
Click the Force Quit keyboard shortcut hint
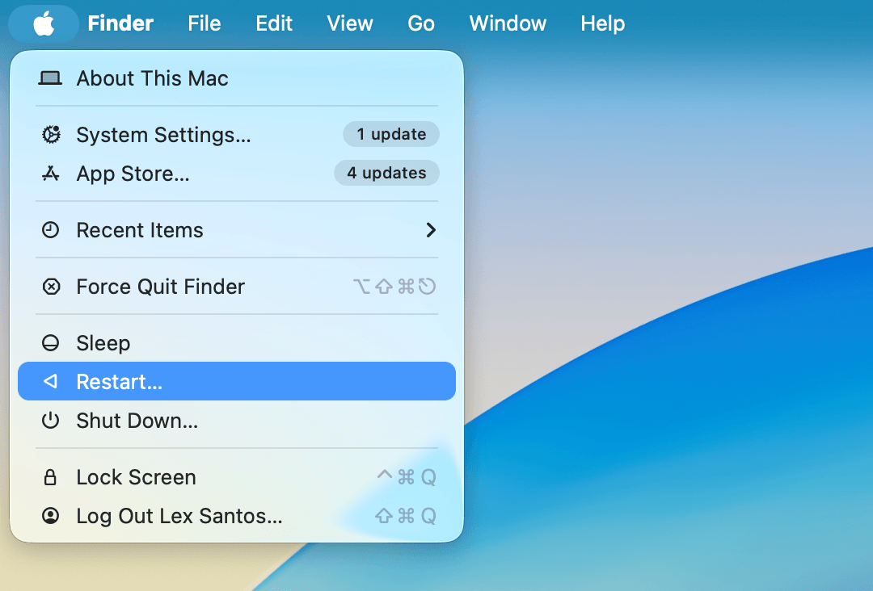[394, 287]
